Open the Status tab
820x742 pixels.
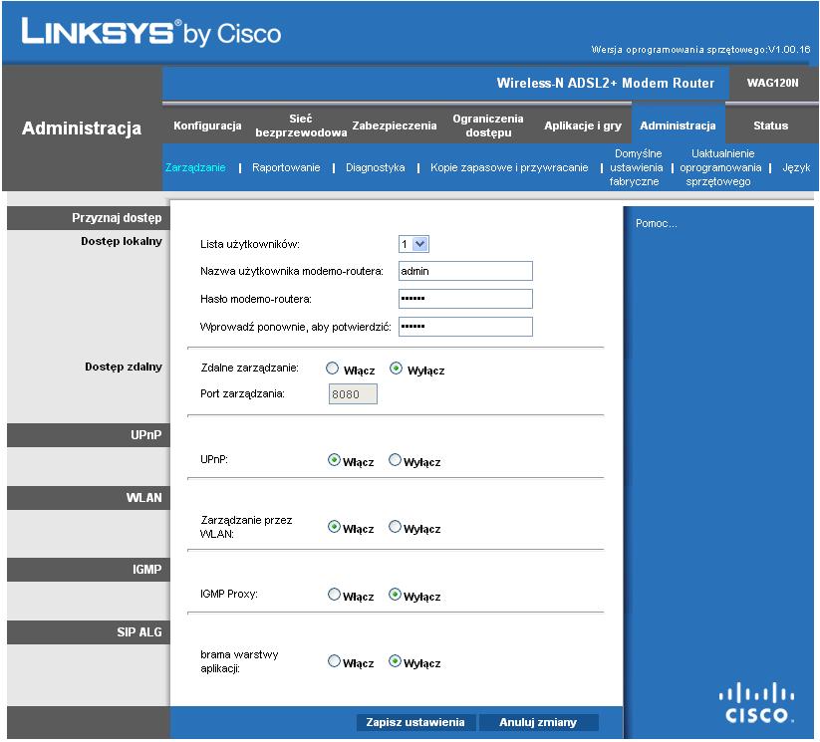click(x=770, y=125)
